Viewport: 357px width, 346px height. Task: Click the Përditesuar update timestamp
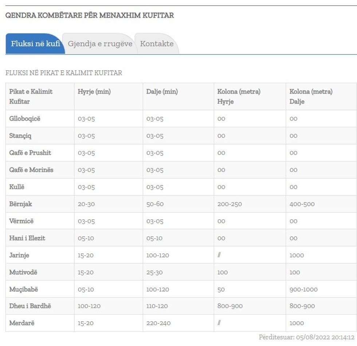pyautogui.click(x=306, y=337)
